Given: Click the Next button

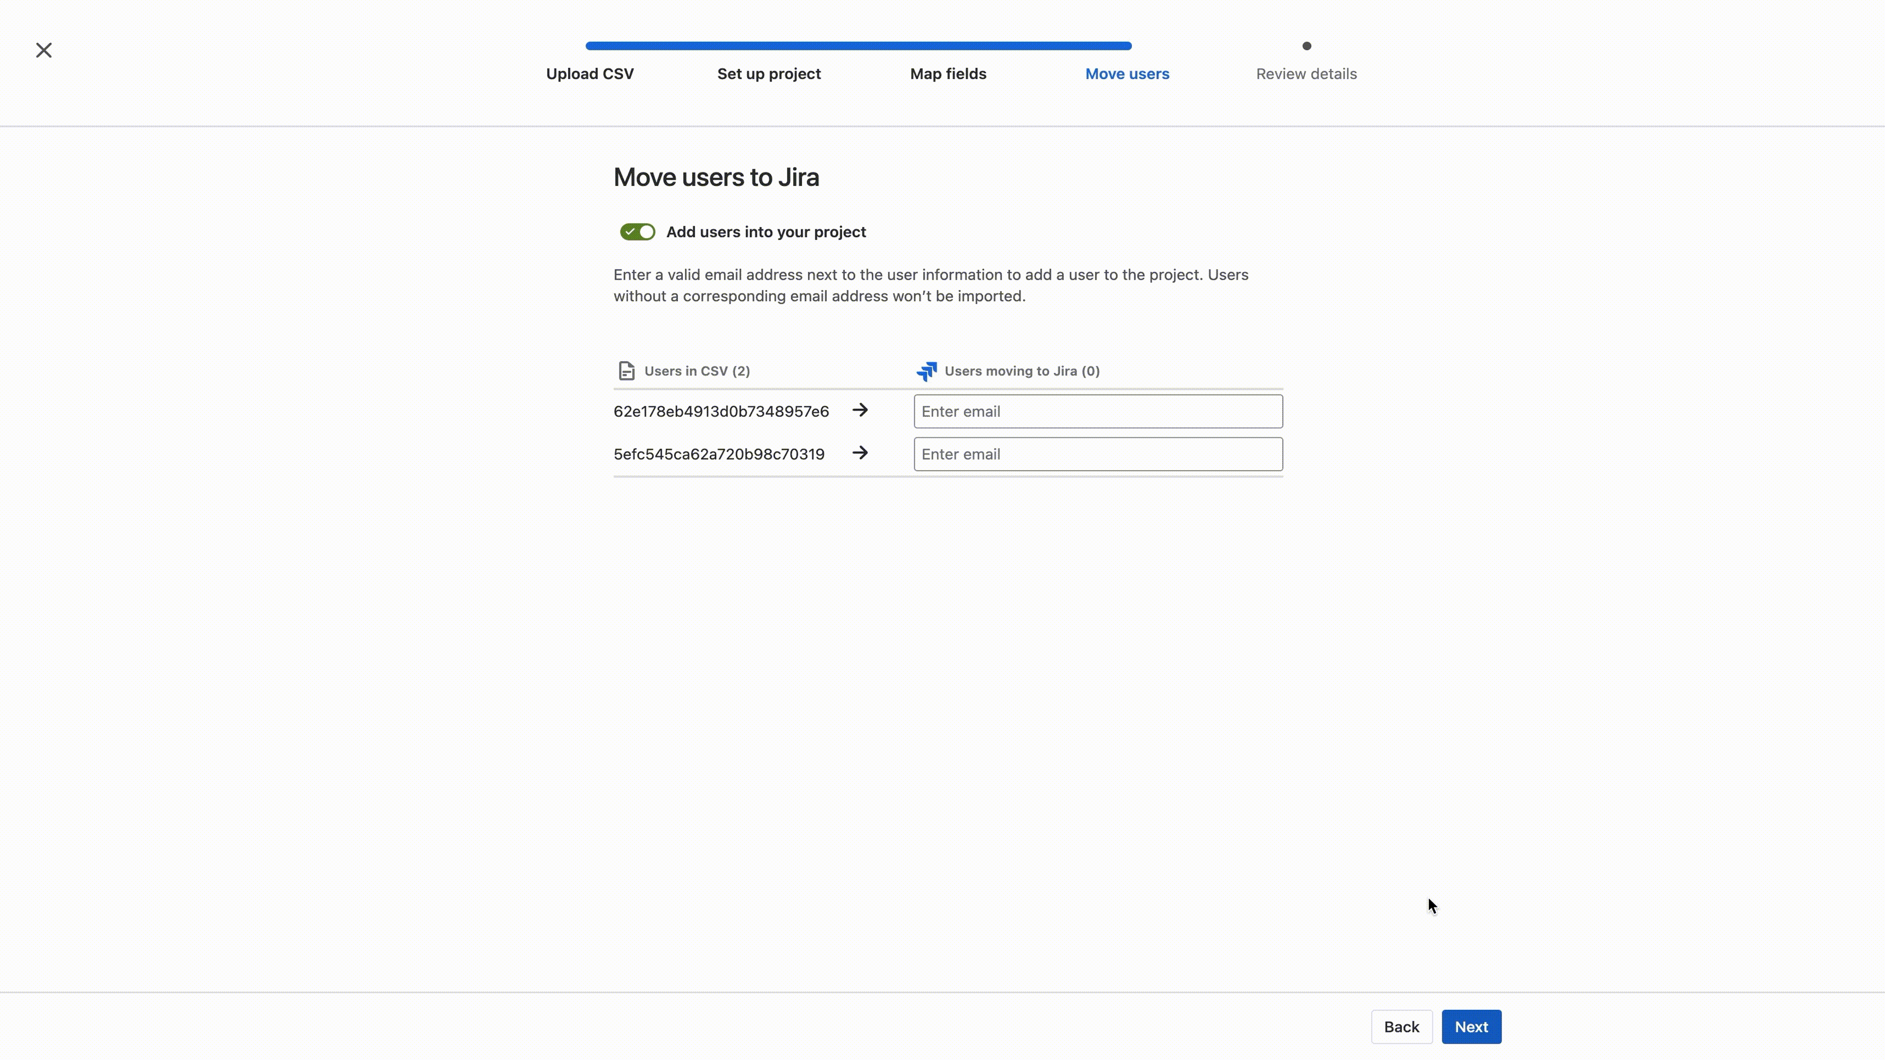Looking at the screenshot, I should click(x=1471, y=1026).
